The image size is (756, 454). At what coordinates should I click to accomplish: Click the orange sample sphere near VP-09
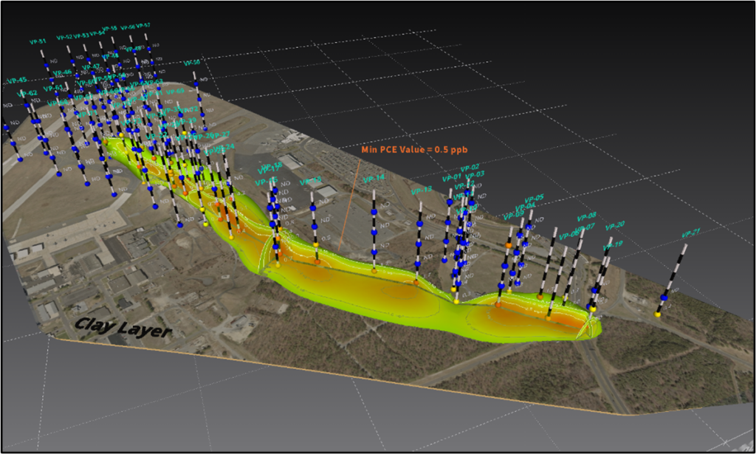pyautogui.click(x=508, y=244)
